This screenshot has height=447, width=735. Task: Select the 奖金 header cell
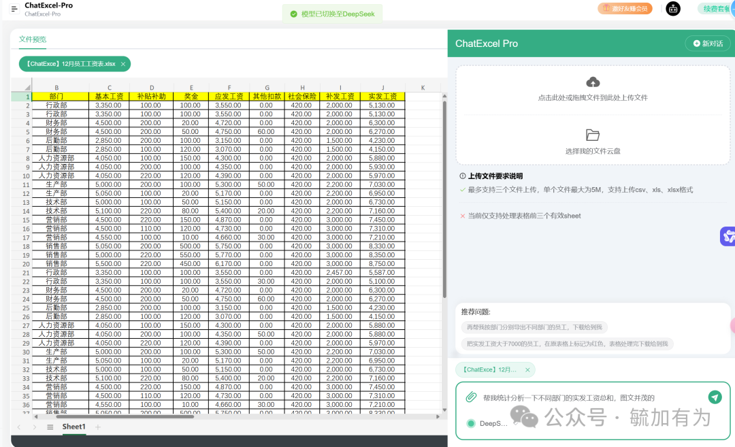(x=191, y=97)
